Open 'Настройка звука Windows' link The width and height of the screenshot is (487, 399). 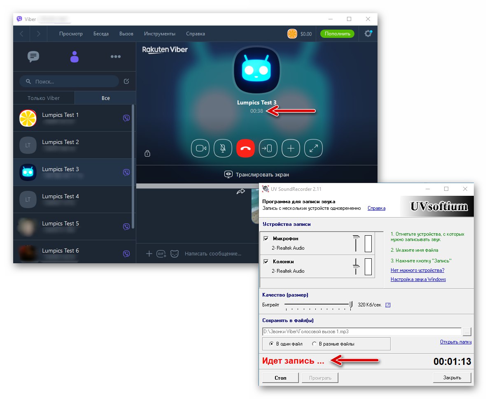tap(418, 279)
